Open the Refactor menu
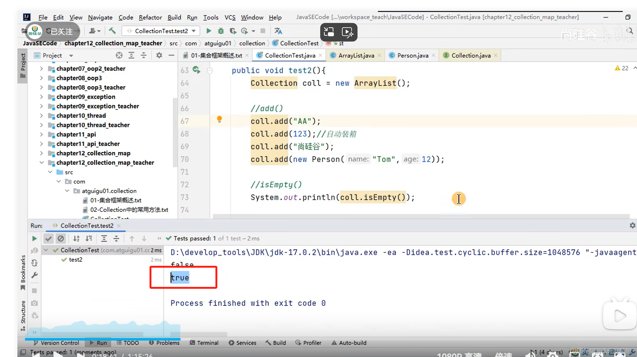The width and height of the screenshot is (637, 357). point(150,17)
